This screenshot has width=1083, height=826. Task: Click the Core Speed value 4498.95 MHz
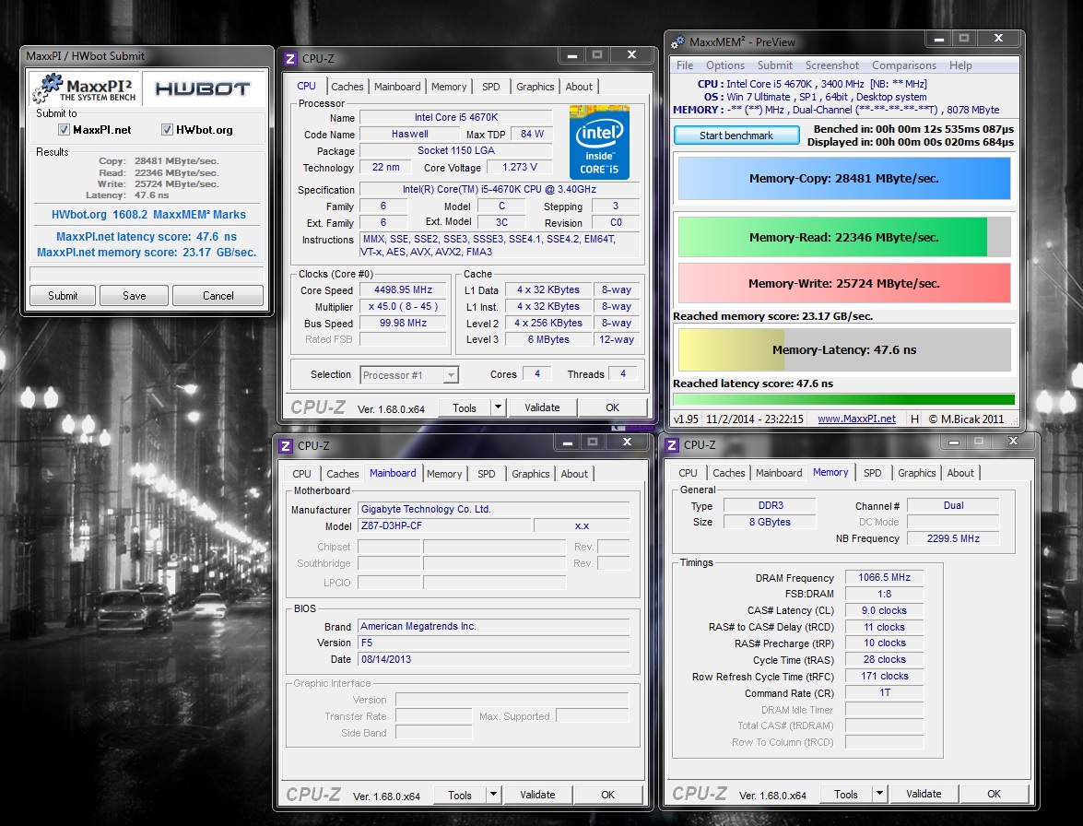pyautogui.click(x=403, y=290)
